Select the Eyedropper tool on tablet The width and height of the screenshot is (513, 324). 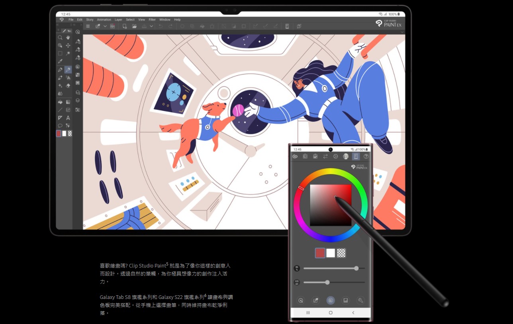pos(60,61)
